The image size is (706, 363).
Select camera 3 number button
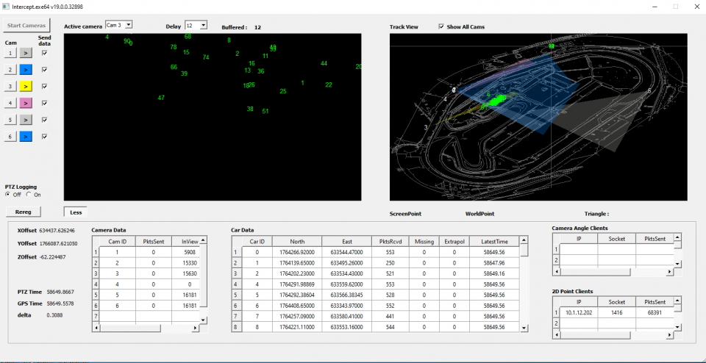(11, 87)
